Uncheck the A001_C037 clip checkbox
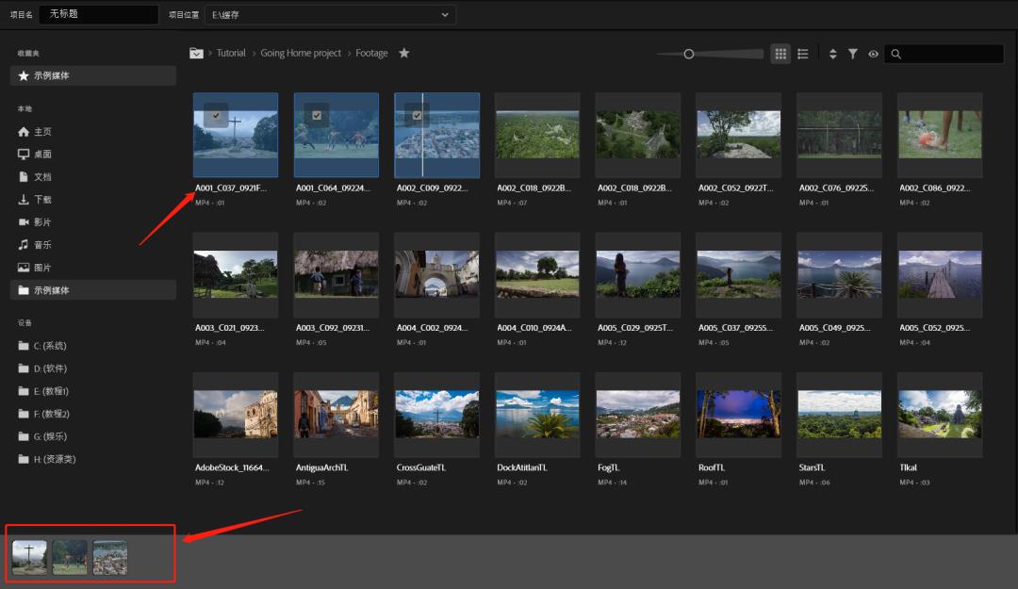1018x589 pixels. (216, 115)
